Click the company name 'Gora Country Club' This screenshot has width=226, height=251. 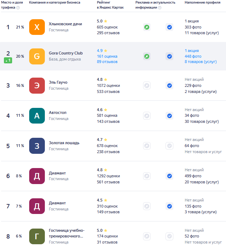click(x=65, y=53)
